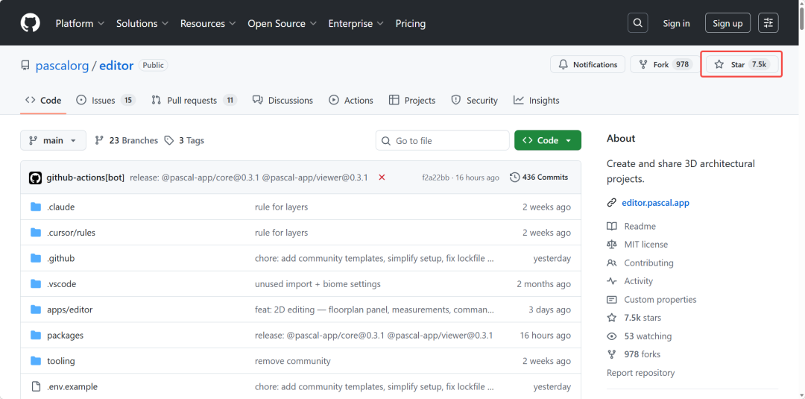The width and height of the screenshot is (805, 399).
Task: Switch to the Discussions tab
Action: [x=283, y=100]
